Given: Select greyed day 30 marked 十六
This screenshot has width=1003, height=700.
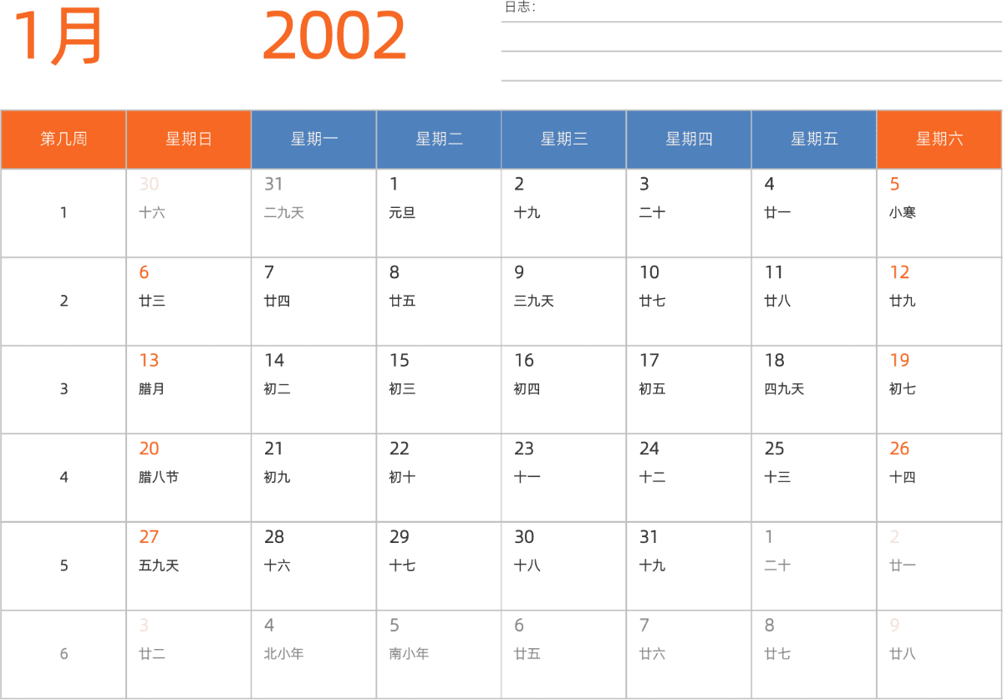Looking at the screenshot, I should point(189,213).
